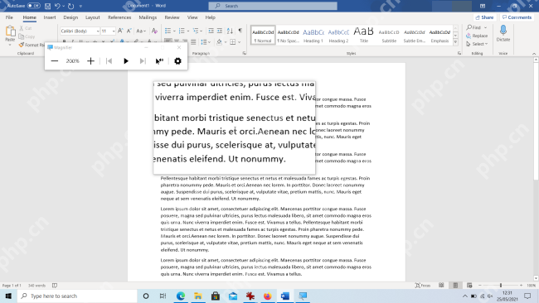Switch to the Review tab
This screenshot has height=303, width=539.
172,17
